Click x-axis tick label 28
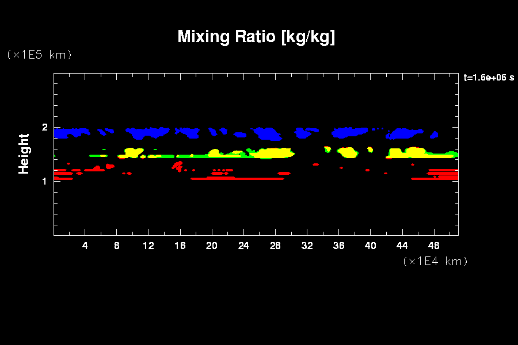The height and width of the screenshot is (345, 518). [x=275, y=246]
